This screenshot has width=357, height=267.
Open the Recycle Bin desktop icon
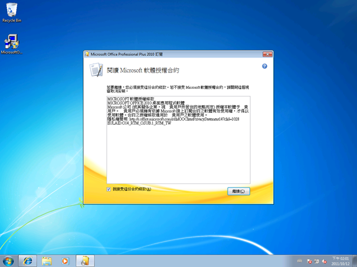coord(12,12)
